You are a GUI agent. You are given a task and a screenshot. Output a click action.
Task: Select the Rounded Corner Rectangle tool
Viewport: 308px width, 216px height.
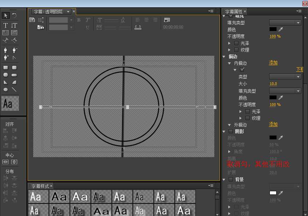pyautogui.click(x=14, y=68)
